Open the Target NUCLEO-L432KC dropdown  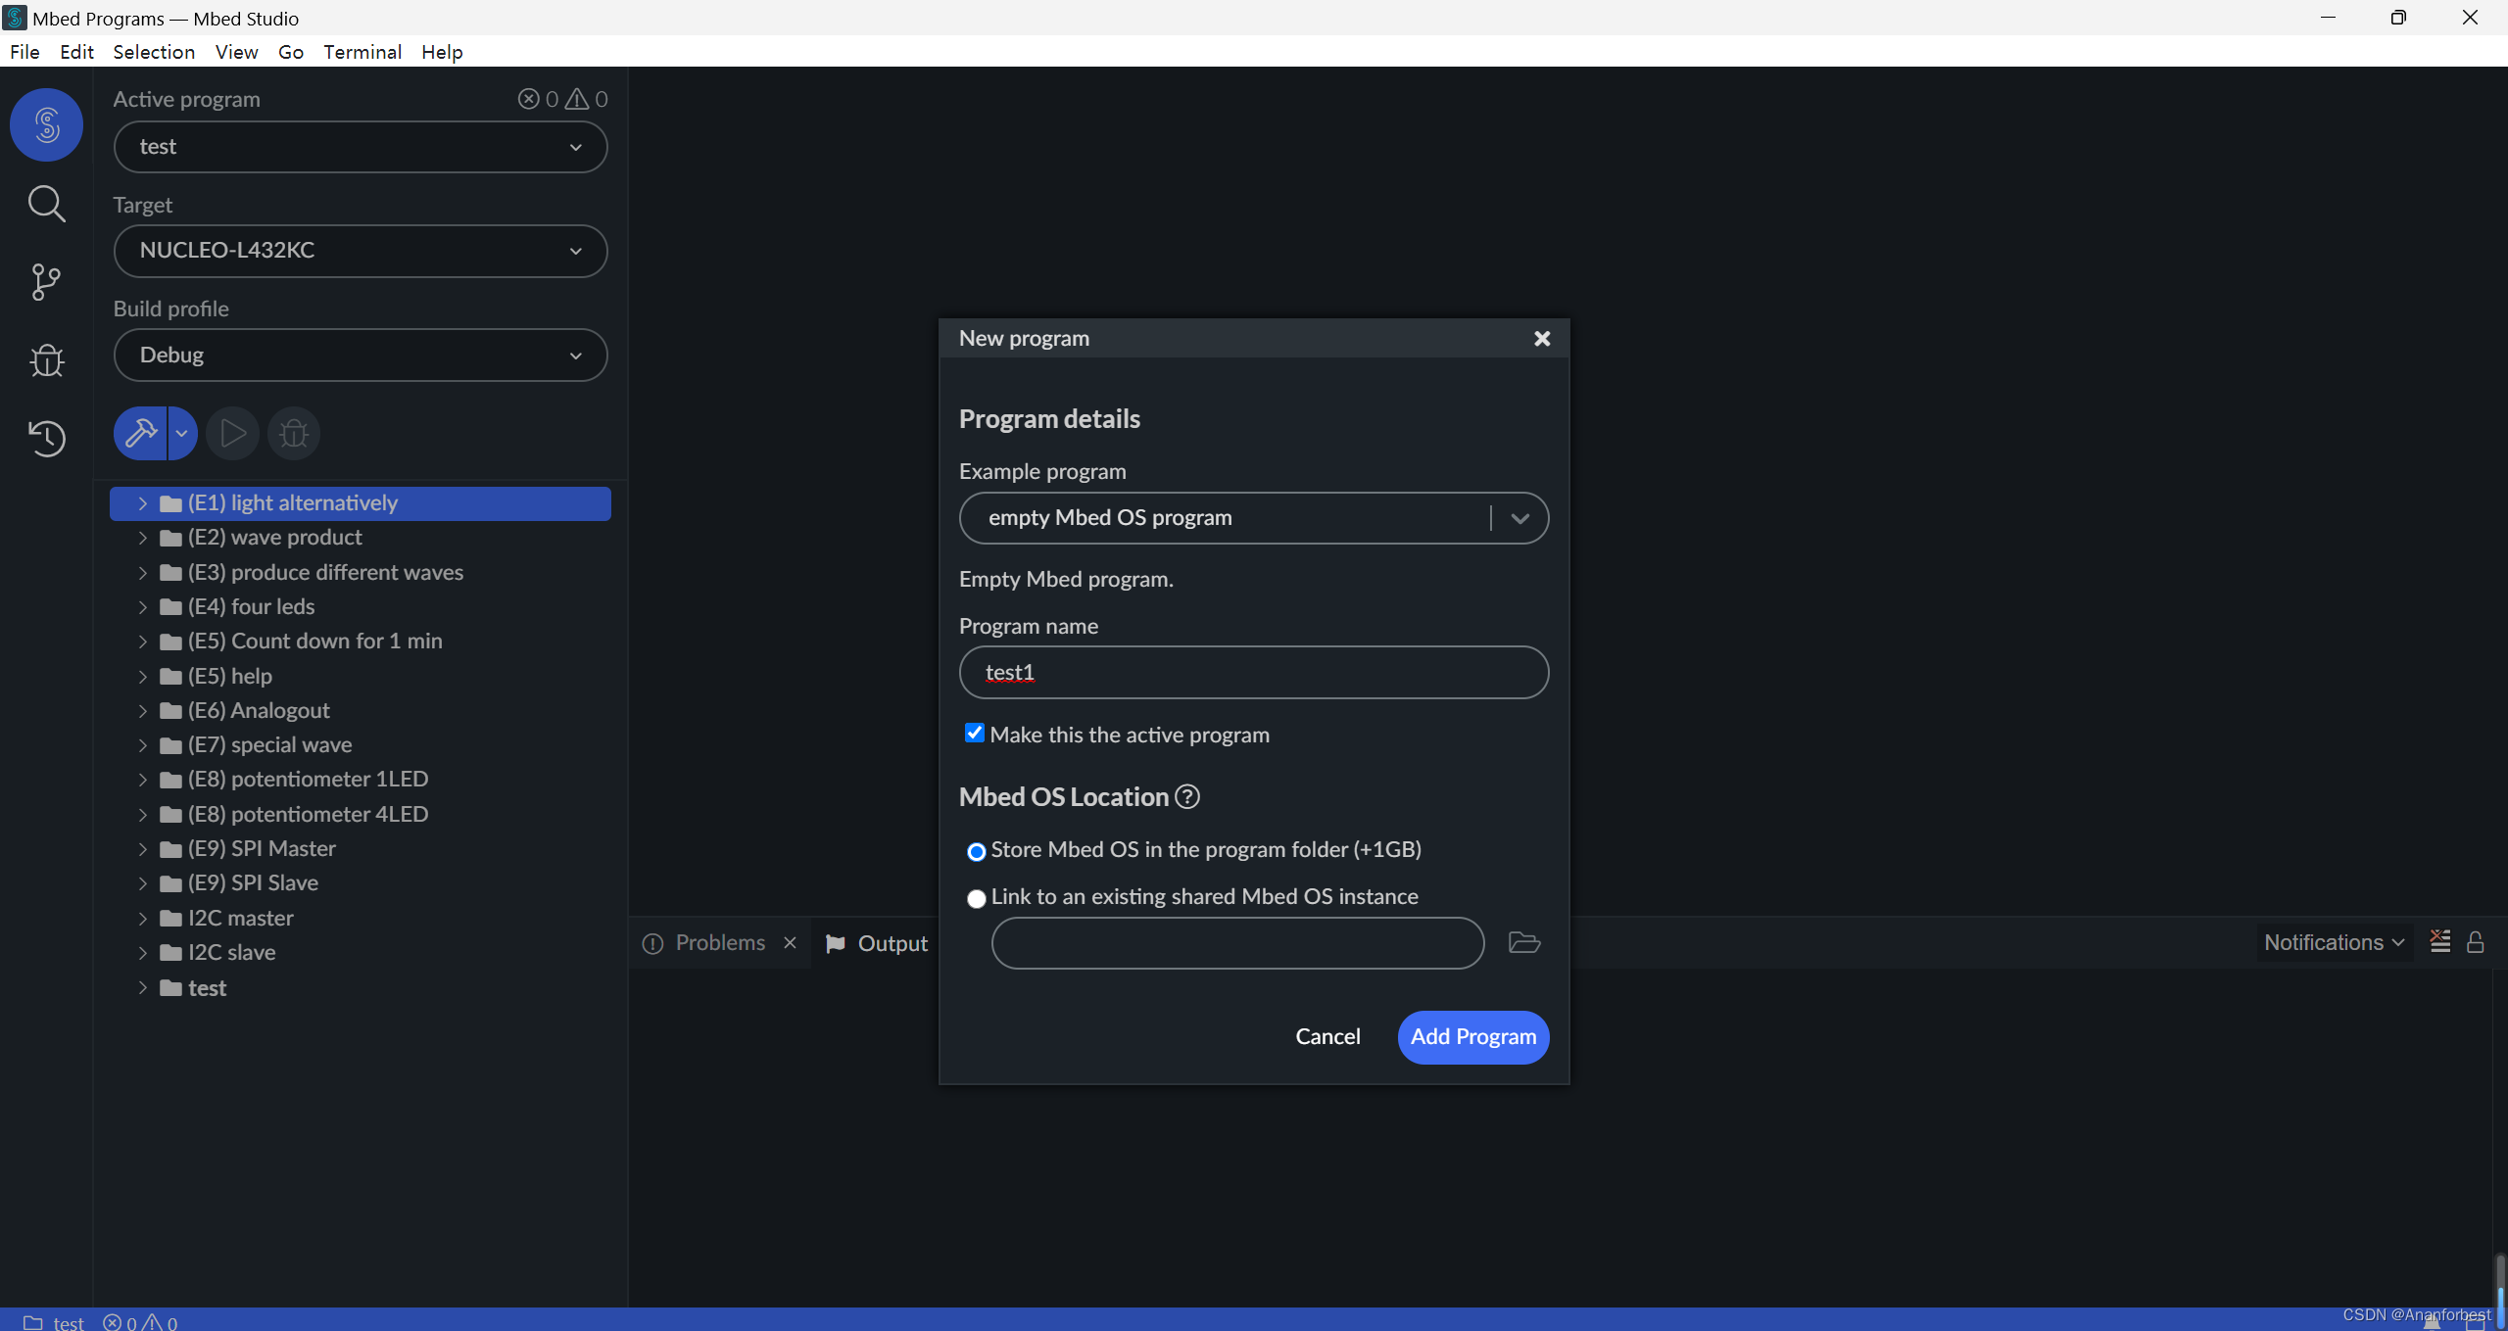pyautogui.click(x=360, y=251)
